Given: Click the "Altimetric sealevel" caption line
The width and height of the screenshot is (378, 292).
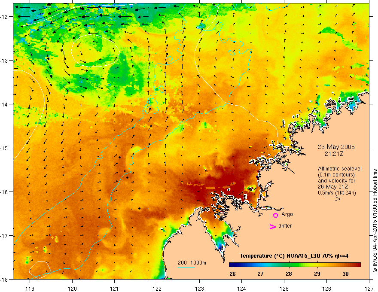Looking at the screenshot, I should click(x=340, y=169).
